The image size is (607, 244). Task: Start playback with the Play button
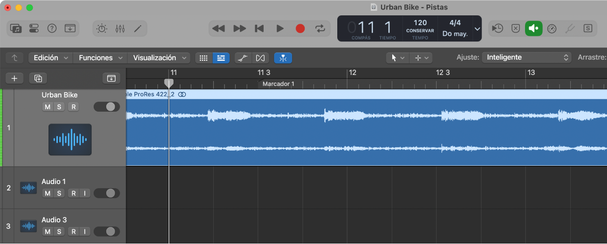[x=280, y=28]
